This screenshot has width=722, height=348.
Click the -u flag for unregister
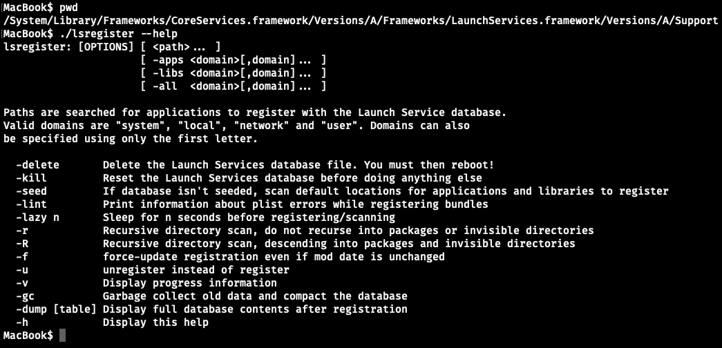[x=21, y=270]
